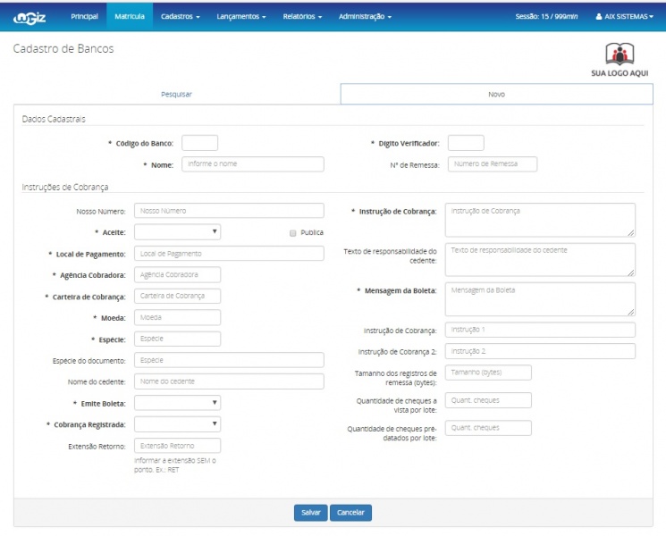Open the Aceite dropdown
Viewport: 666px width, 536px height.
[x=177, y=232]
